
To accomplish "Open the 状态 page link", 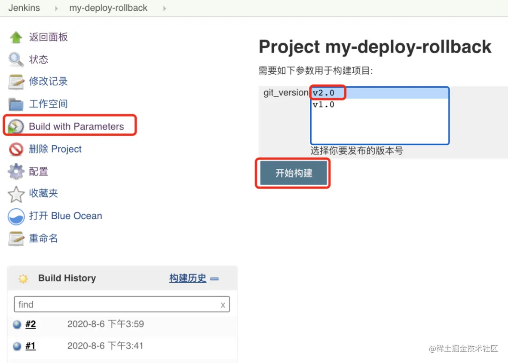I will pyautogui.click(x=39, y=60).
